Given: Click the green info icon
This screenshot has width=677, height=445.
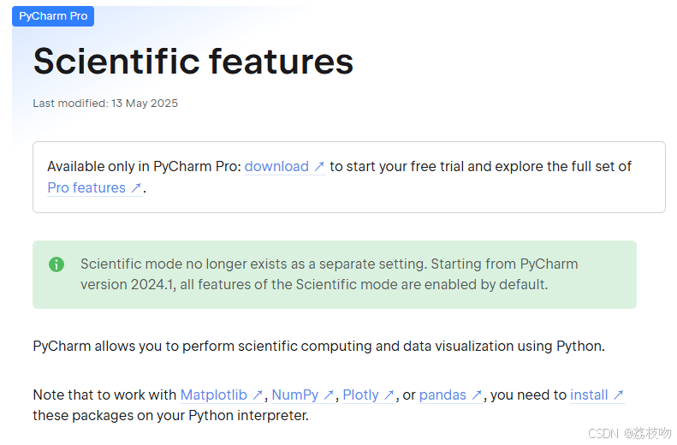Looking at the screenshot, I should pyautogui.click(x=56, y=264).
